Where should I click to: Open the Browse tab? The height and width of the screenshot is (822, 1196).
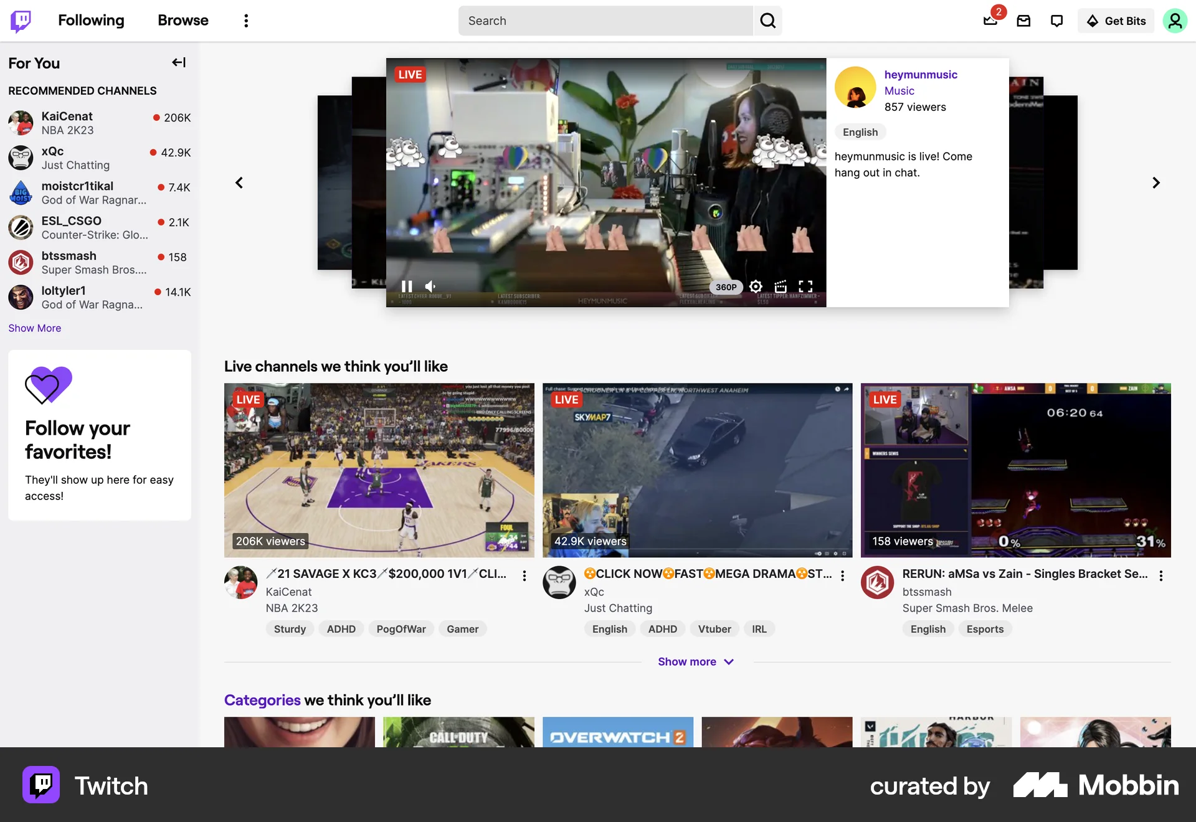coord(183,21)
